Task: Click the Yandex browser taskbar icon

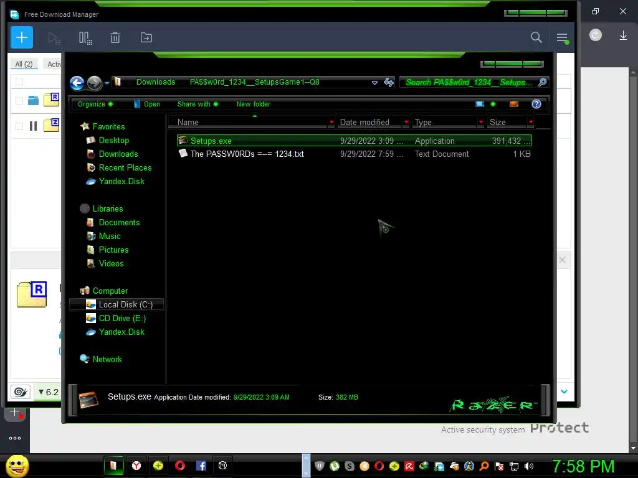Action: coord(136,466)
